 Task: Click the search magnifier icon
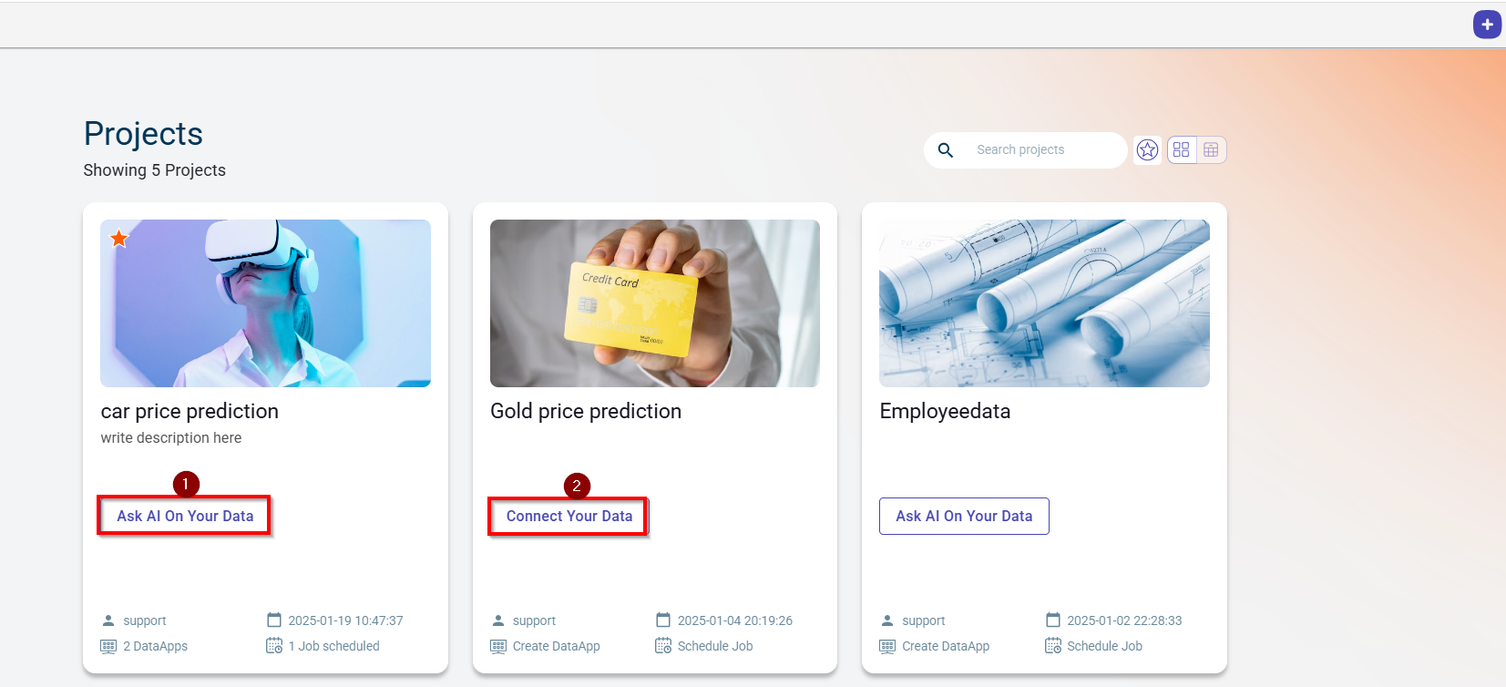tap(946, 150)
